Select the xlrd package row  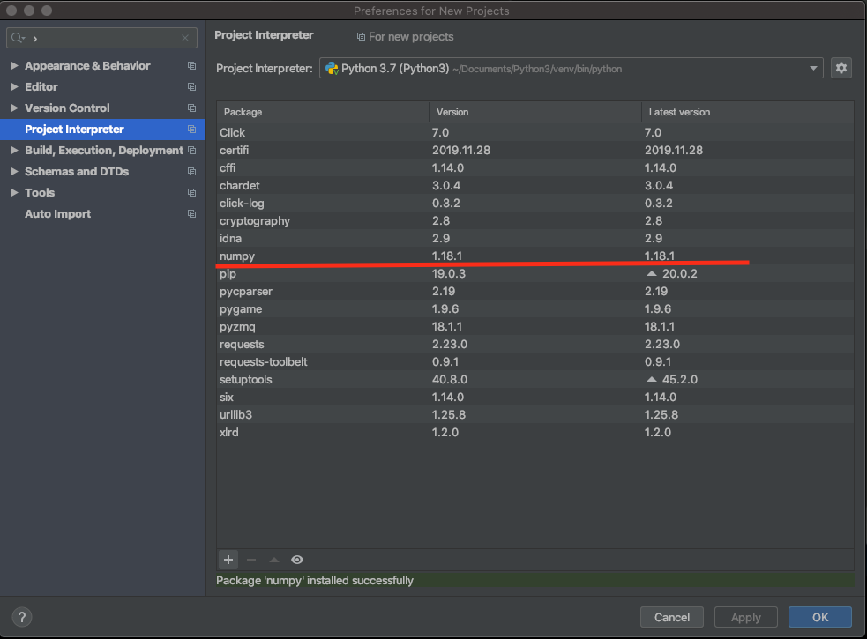coord(535,432)
